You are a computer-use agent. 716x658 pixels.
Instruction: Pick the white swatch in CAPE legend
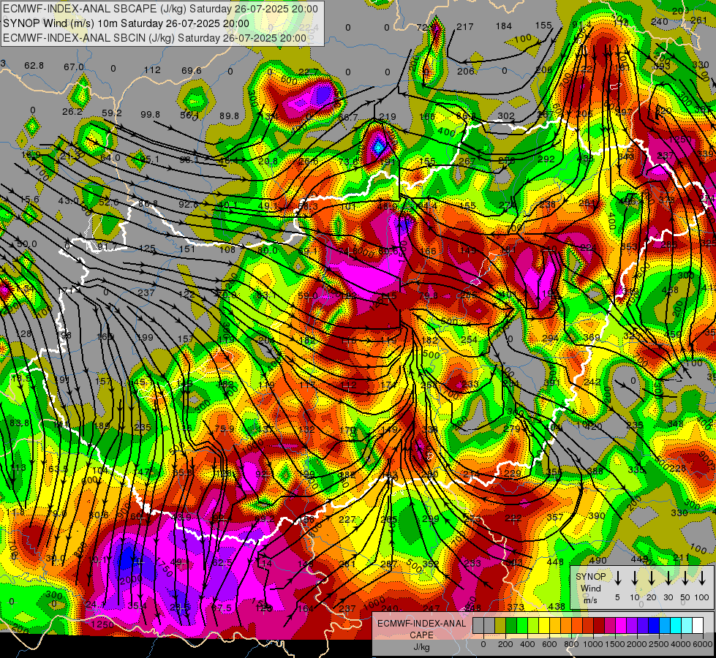pos(698,626)
